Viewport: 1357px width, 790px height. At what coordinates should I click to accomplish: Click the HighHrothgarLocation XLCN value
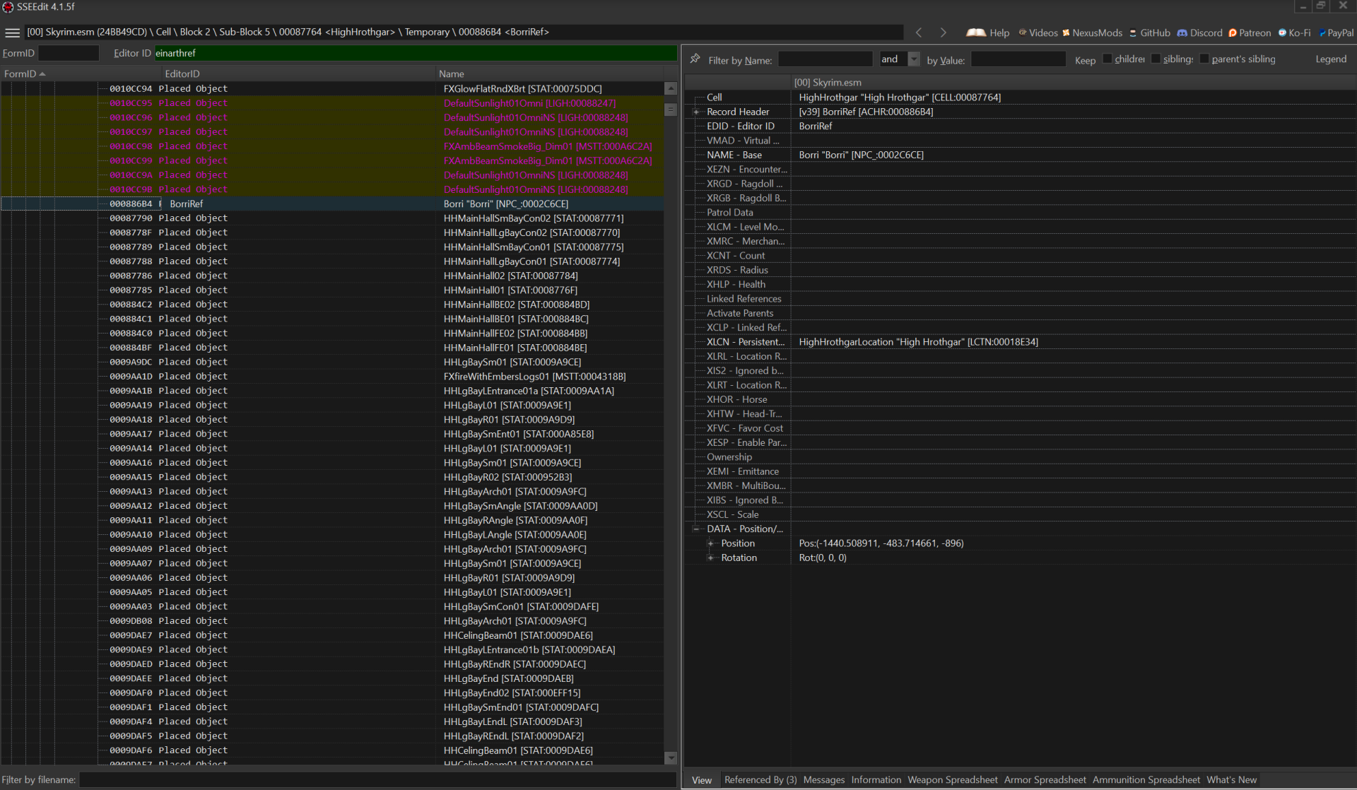(x=918, y=342)
